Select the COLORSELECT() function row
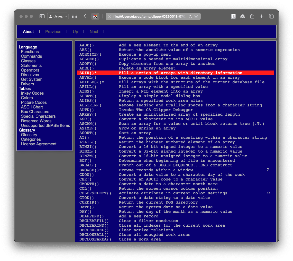293x261 pixels. point(176,193)
